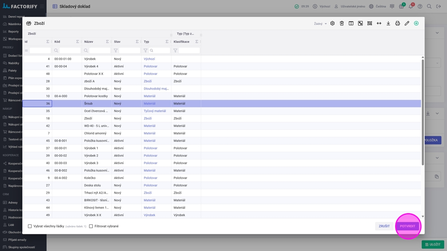Open table settings gear icon

332,24
